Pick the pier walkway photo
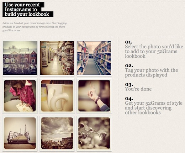Screen dimensions: 185x153 coord(20,133)
